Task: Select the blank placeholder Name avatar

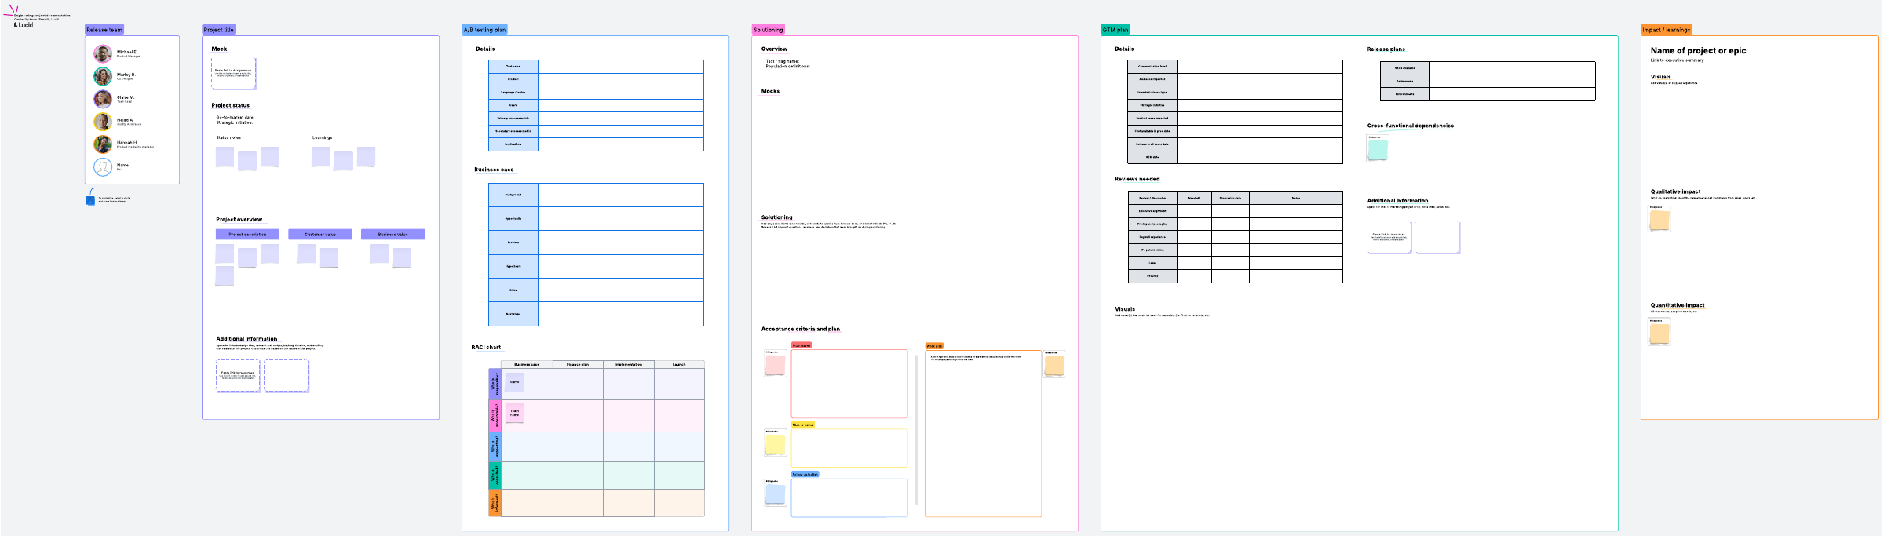Action: [103, 167]
